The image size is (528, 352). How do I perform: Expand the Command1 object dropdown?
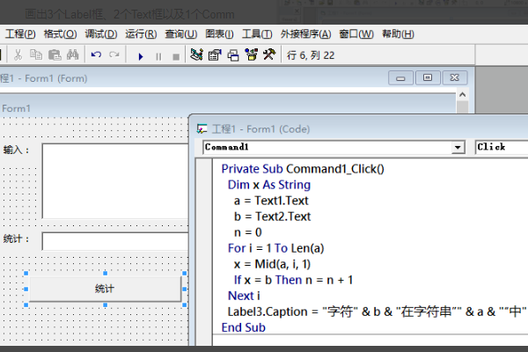(x=458, y=148)
